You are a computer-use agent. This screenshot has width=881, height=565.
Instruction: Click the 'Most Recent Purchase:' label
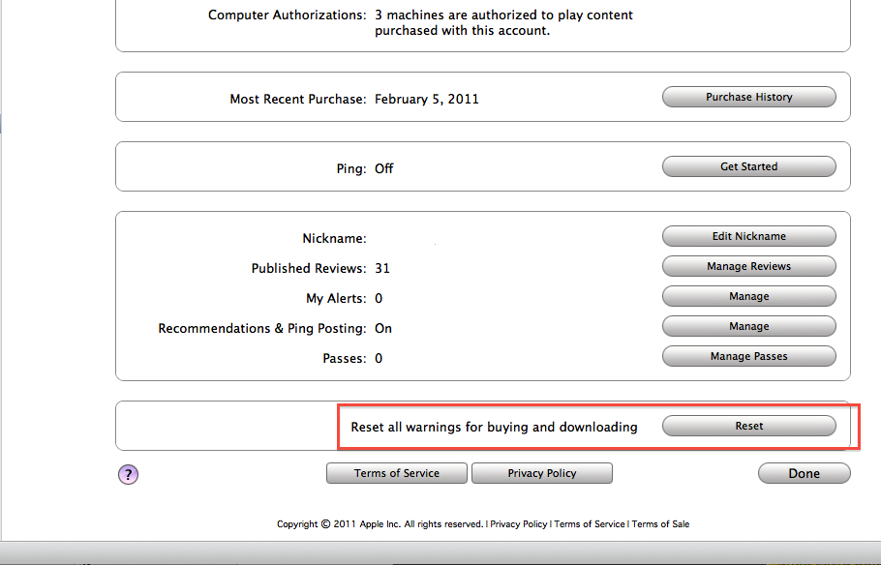tap(298, 99)
